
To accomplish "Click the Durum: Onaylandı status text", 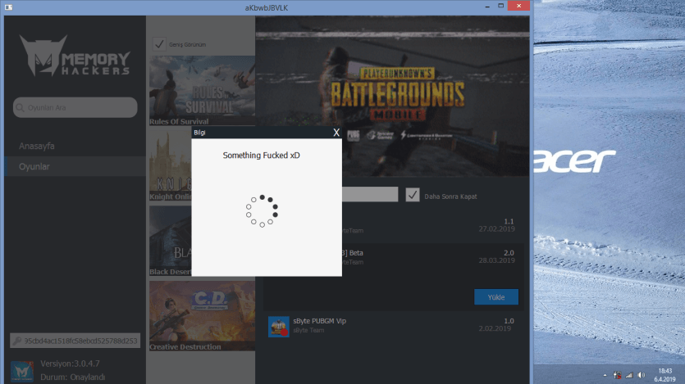I will click(72, 377).
